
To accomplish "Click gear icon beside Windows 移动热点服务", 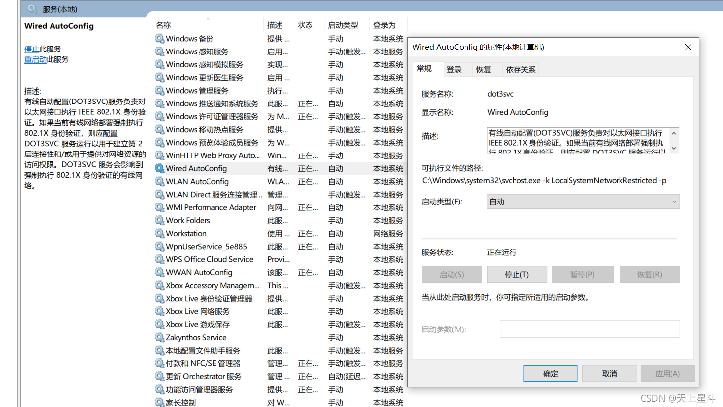I will click(x=159, y=130).
